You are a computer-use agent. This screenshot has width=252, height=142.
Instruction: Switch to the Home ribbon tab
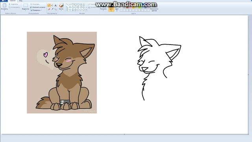(13, 1)
